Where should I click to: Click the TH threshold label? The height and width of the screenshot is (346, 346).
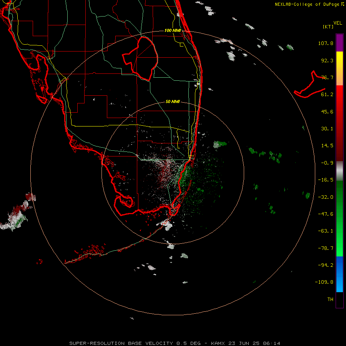click(x=330, y=299)
